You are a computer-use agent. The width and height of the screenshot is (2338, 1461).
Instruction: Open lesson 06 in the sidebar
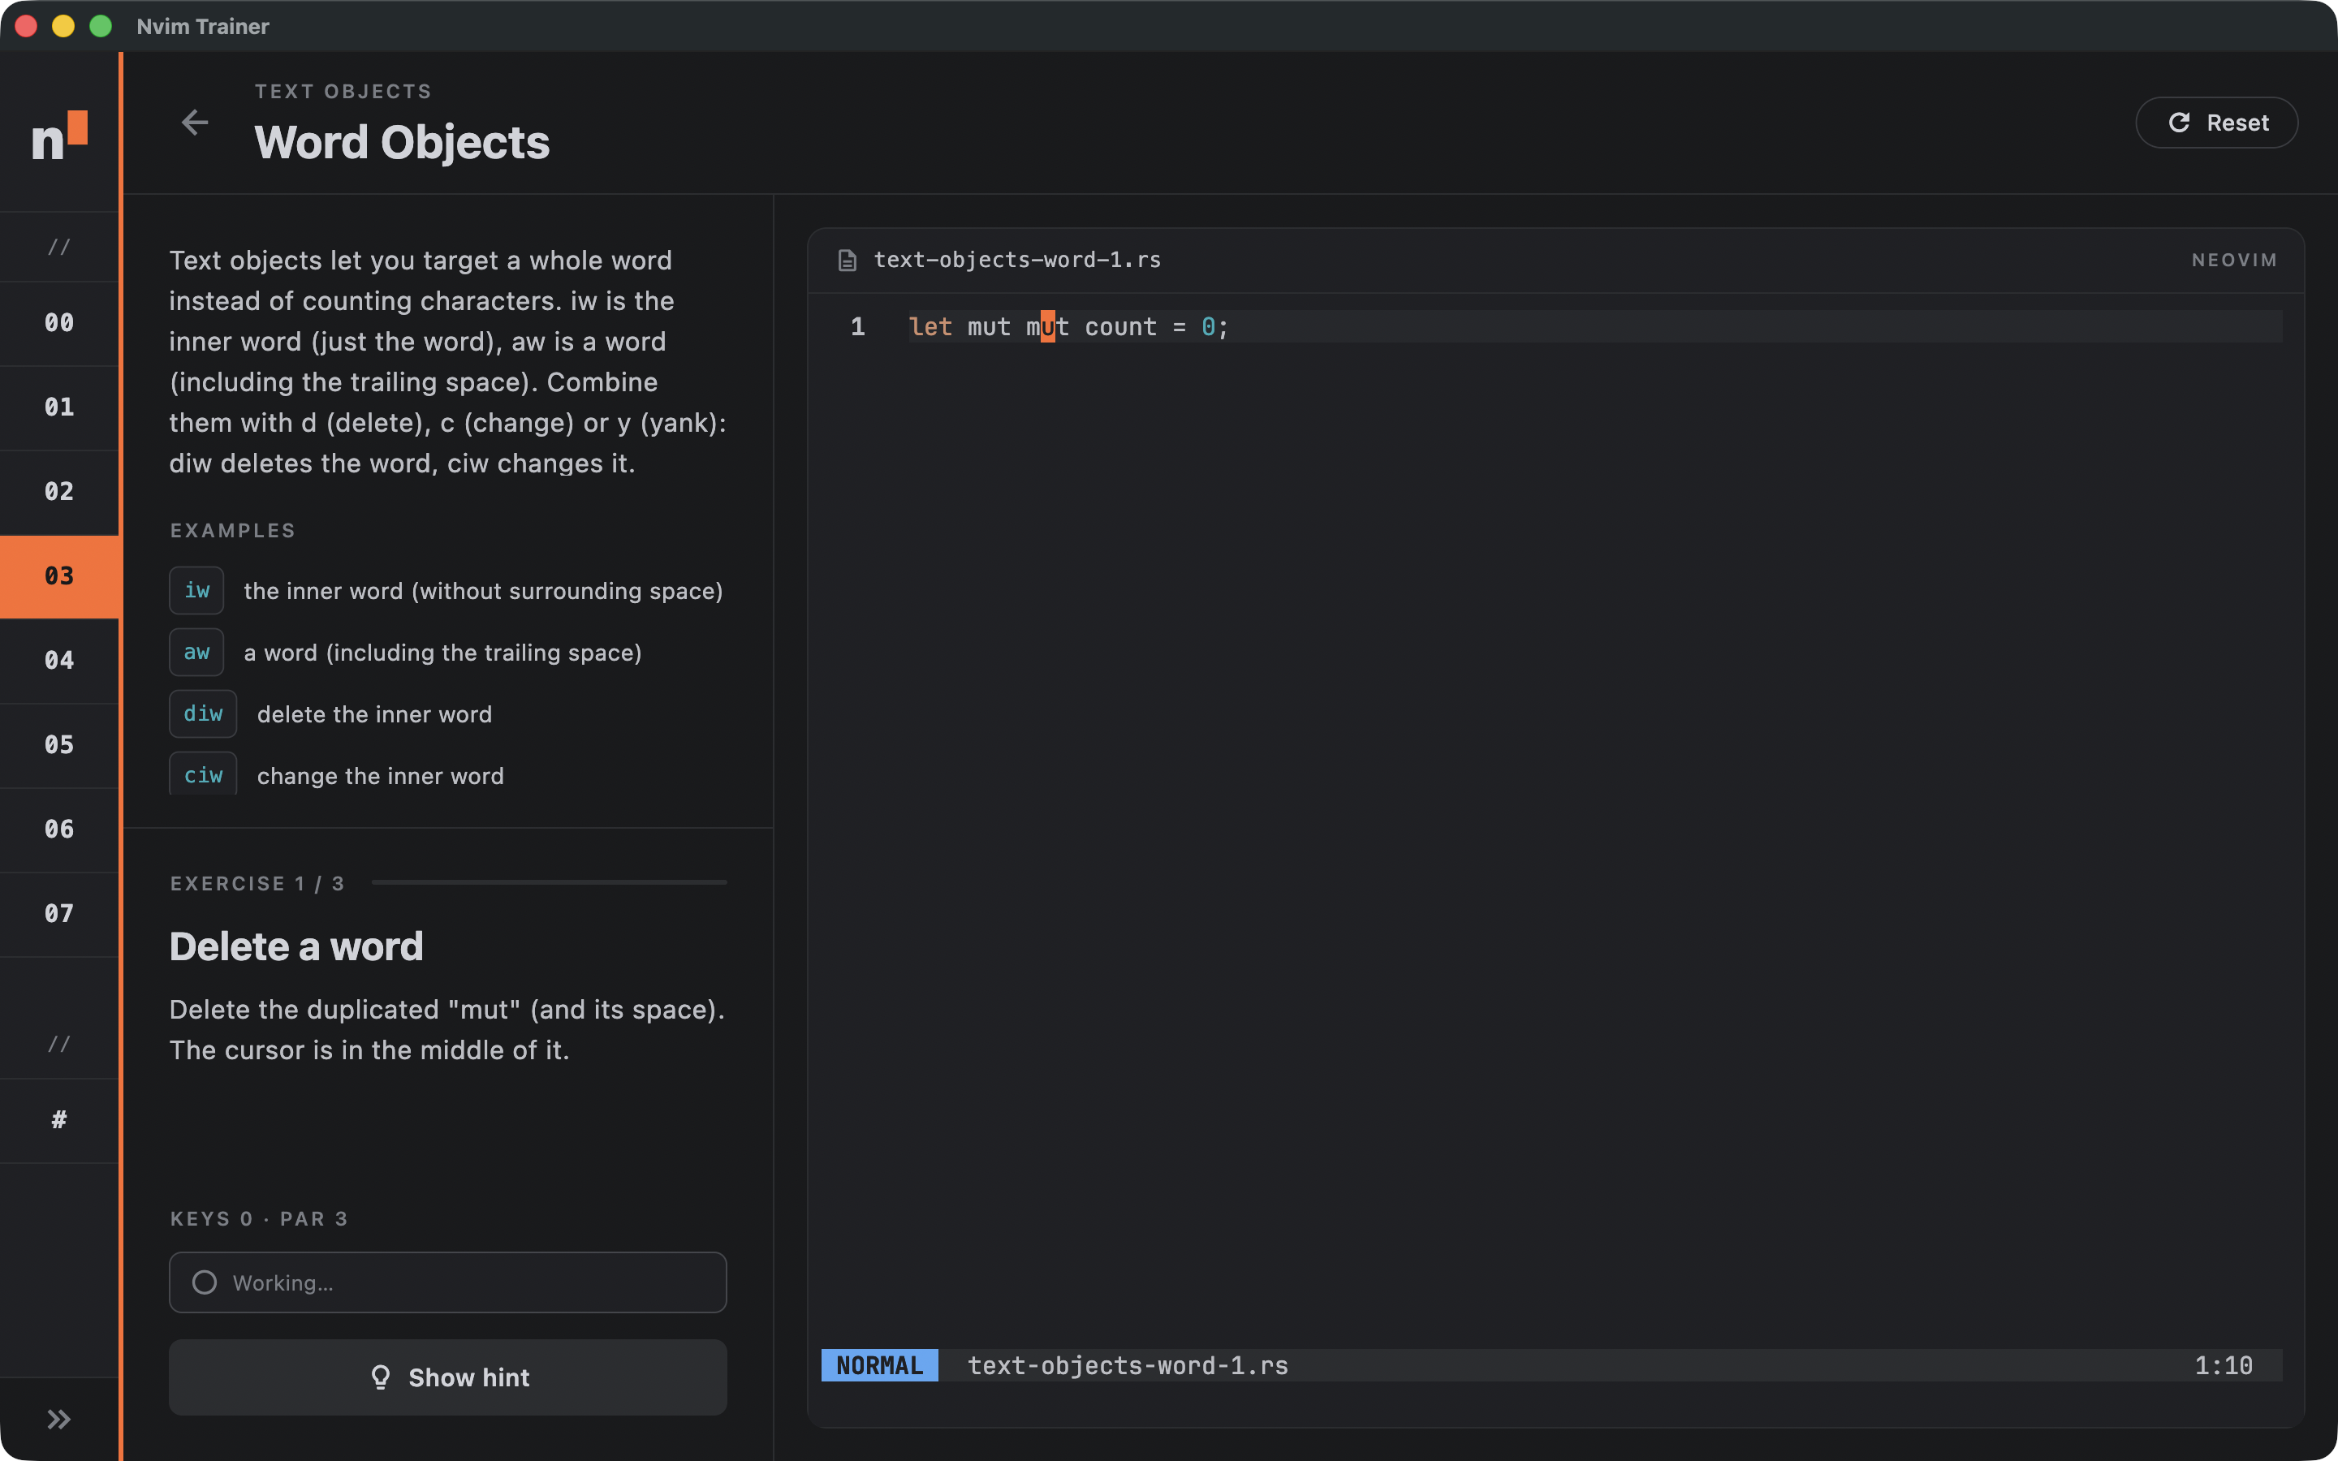[59, 829]
